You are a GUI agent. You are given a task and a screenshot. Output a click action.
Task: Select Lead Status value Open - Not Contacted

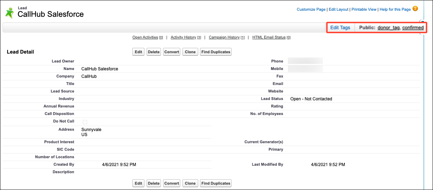[x=311, y=99]
